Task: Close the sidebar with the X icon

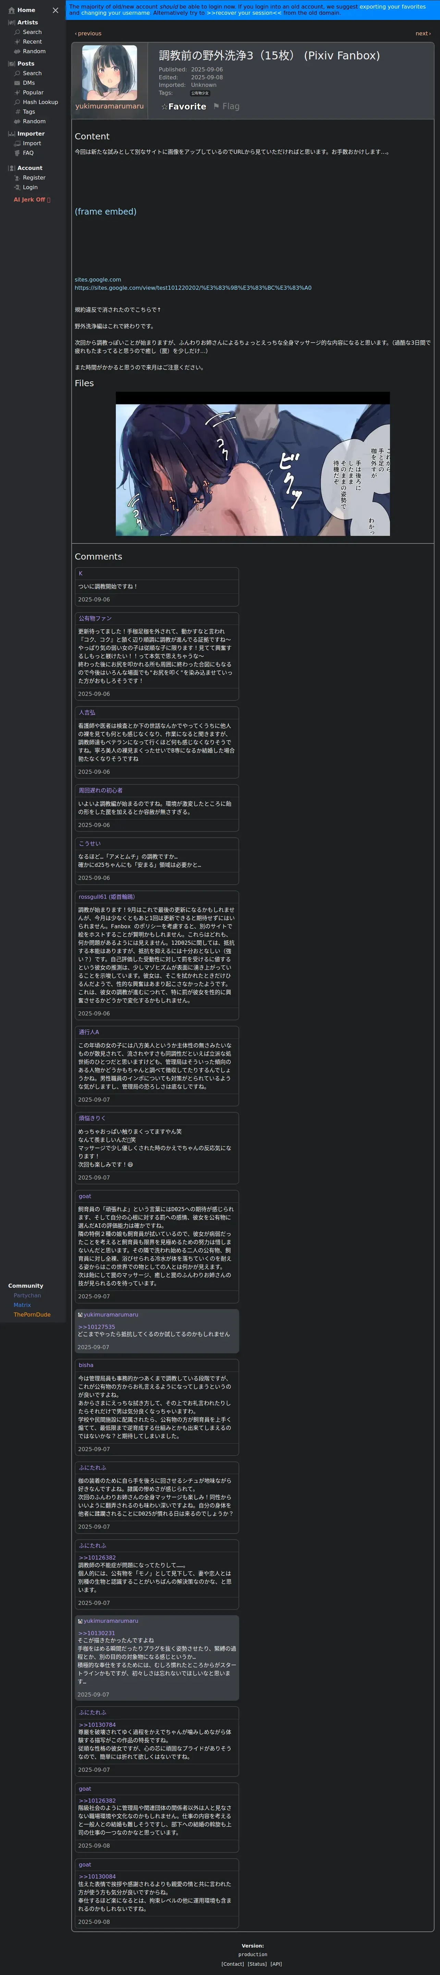Action: tap(55, 10)
